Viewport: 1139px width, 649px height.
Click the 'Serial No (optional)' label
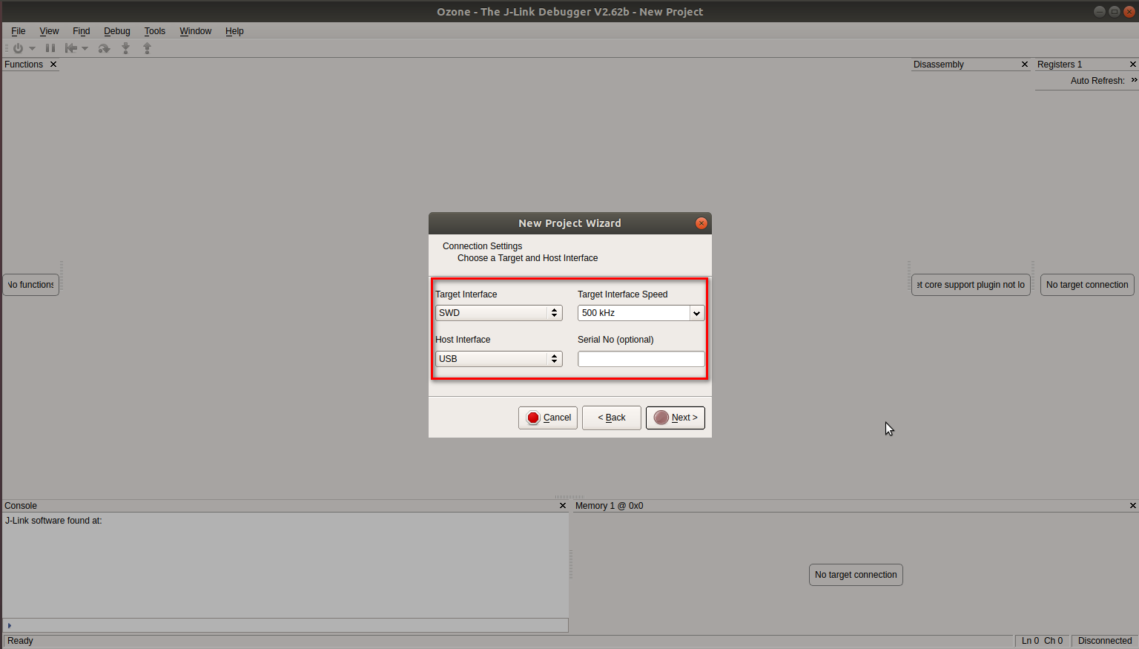click(x=615, y=340)
